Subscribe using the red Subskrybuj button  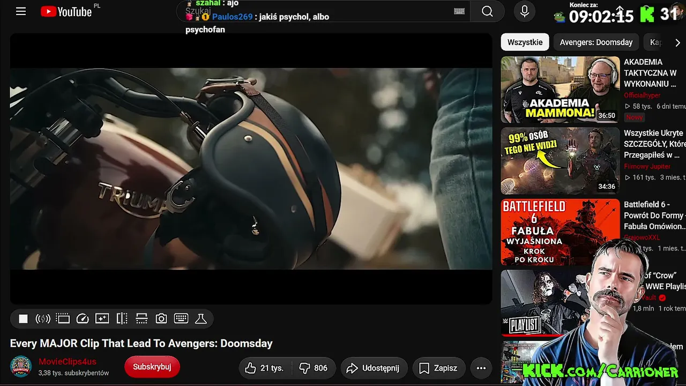pos(152,367)
